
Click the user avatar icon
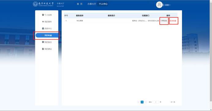pos(159,5)
